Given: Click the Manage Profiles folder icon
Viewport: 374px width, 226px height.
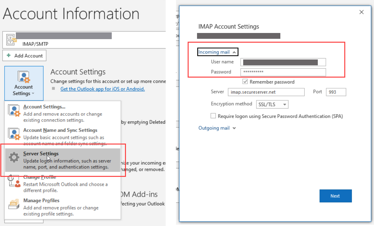Looking at the screenshot, I should click(x=14, y=204).
